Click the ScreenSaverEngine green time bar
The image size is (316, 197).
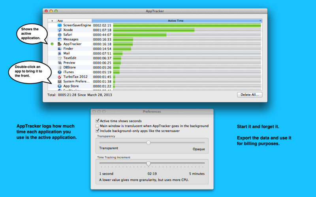[x=187, y=25]
